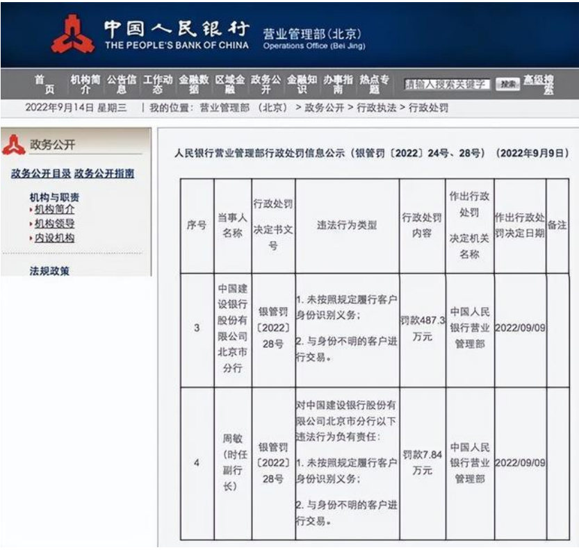Click 行政执法 in the breadcrumb trail
Screen dimensions: 579x550
click(x=377, y=108)
